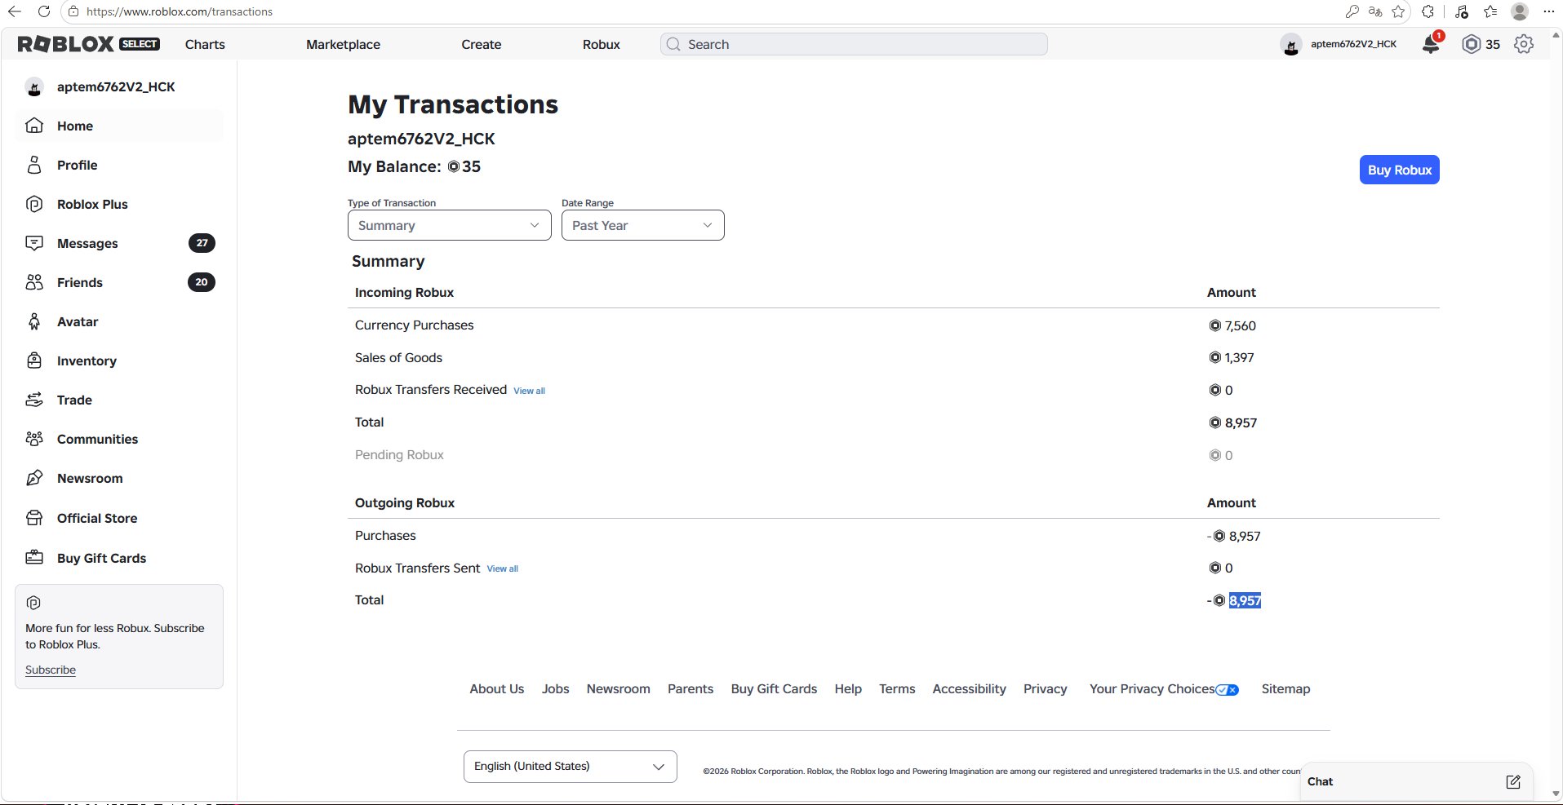The width and height of the screenshot is (1563, 805).
Task: Open the Date Range Past Year dropdown
Action: tap(643, 225)
